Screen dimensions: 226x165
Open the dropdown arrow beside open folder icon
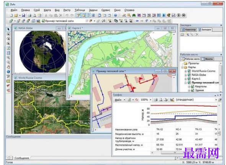click(20, 15)
